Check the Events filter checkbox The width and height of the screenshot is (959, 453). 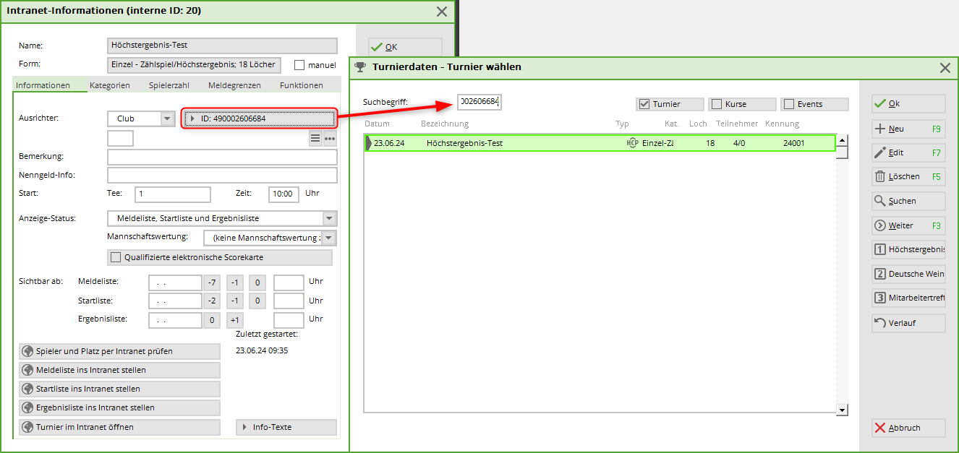click(x=789, y=104)
